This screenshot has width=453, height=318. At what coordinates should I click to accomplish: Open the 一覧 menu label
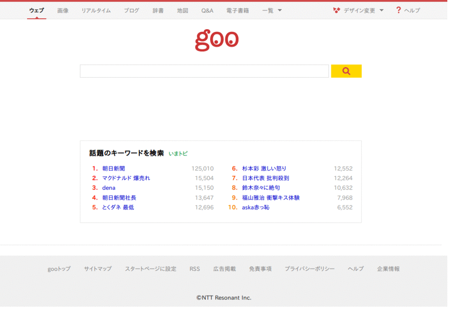(x=268, y=11)
